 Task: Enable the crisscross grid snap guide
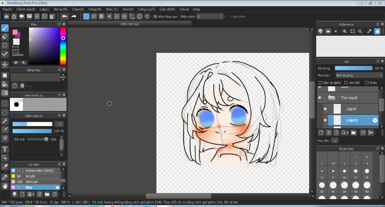pyautogui.click(x=102, y=16)
